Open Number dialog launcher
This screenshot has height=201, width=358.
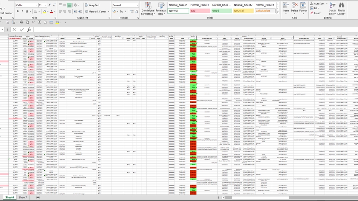click(x=138, y=17)
